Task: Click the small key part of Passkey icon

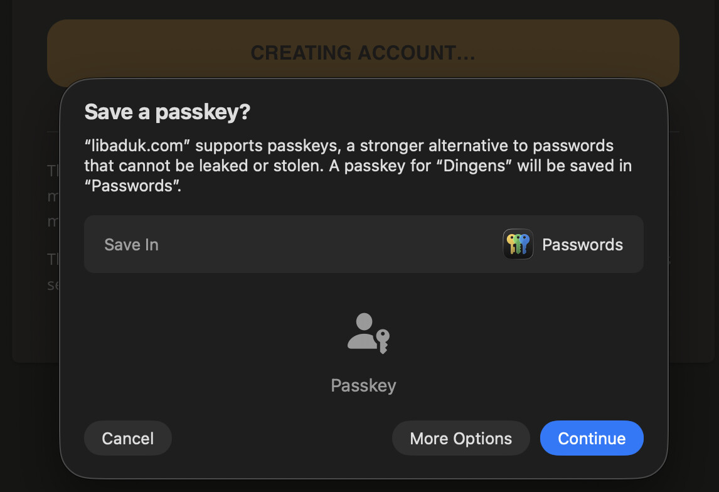Action: point(383,341)
